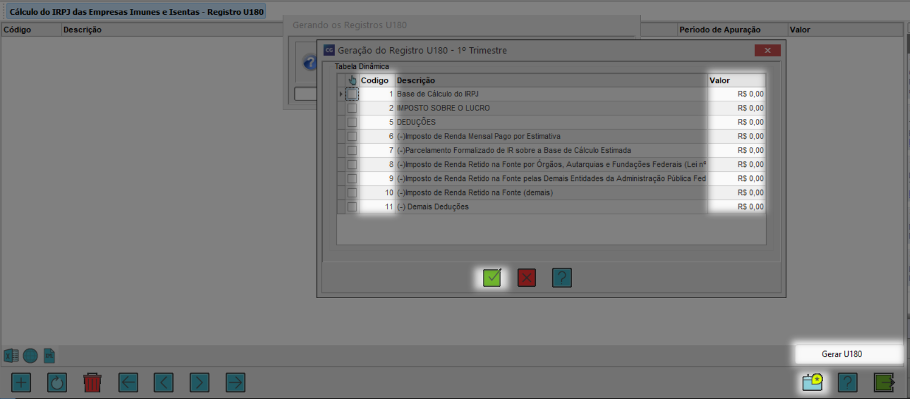Viewport: 910px width, 399px height.
Task: Exit the screen with green door icon
Action: [884, 383]
